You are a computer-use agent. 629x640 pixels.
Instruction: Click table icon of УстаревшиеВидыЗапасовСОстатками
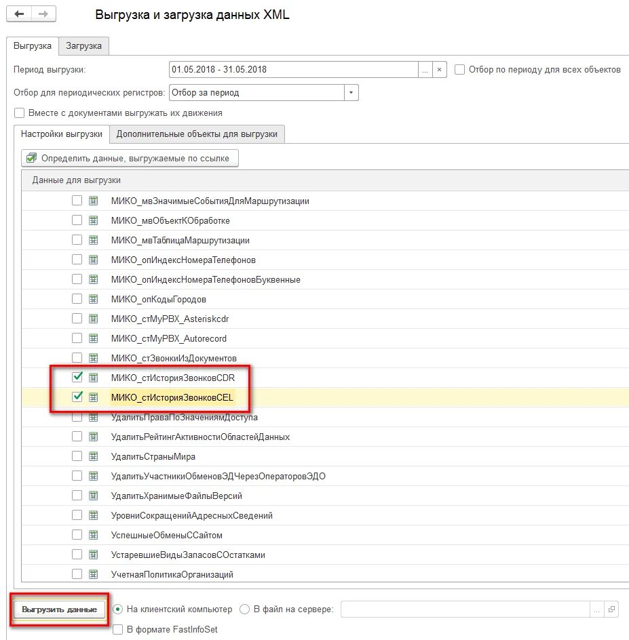pyautogui.click(x=94, y=555)
